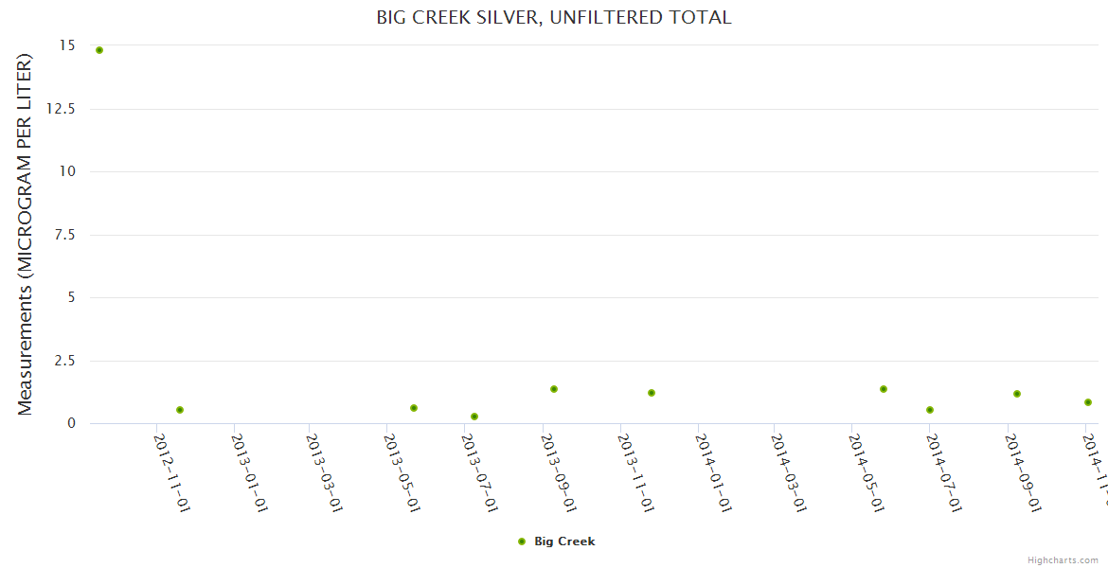Screen dimensions: 1108x568
Task: Click the last data point at right edge
Action: (x=1088, y=402)
